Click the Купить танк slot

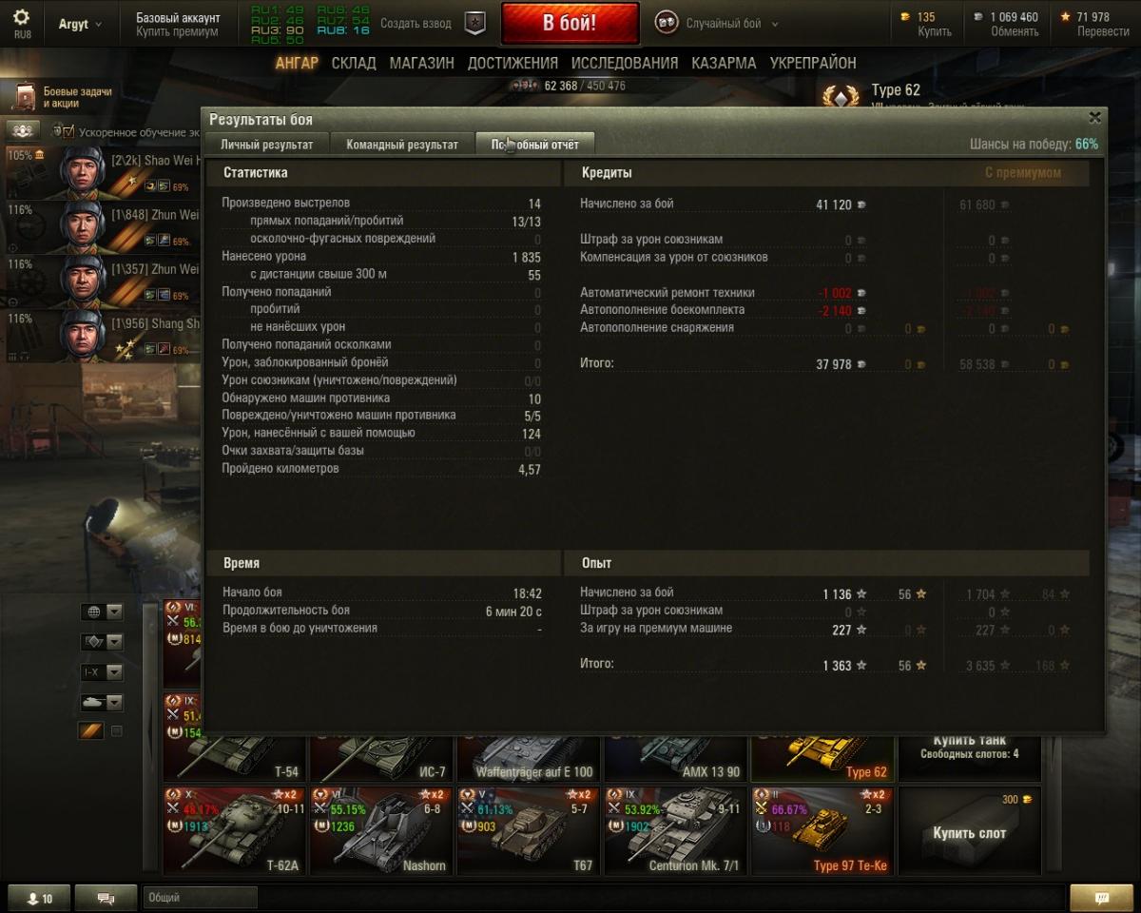pos(969,757)
